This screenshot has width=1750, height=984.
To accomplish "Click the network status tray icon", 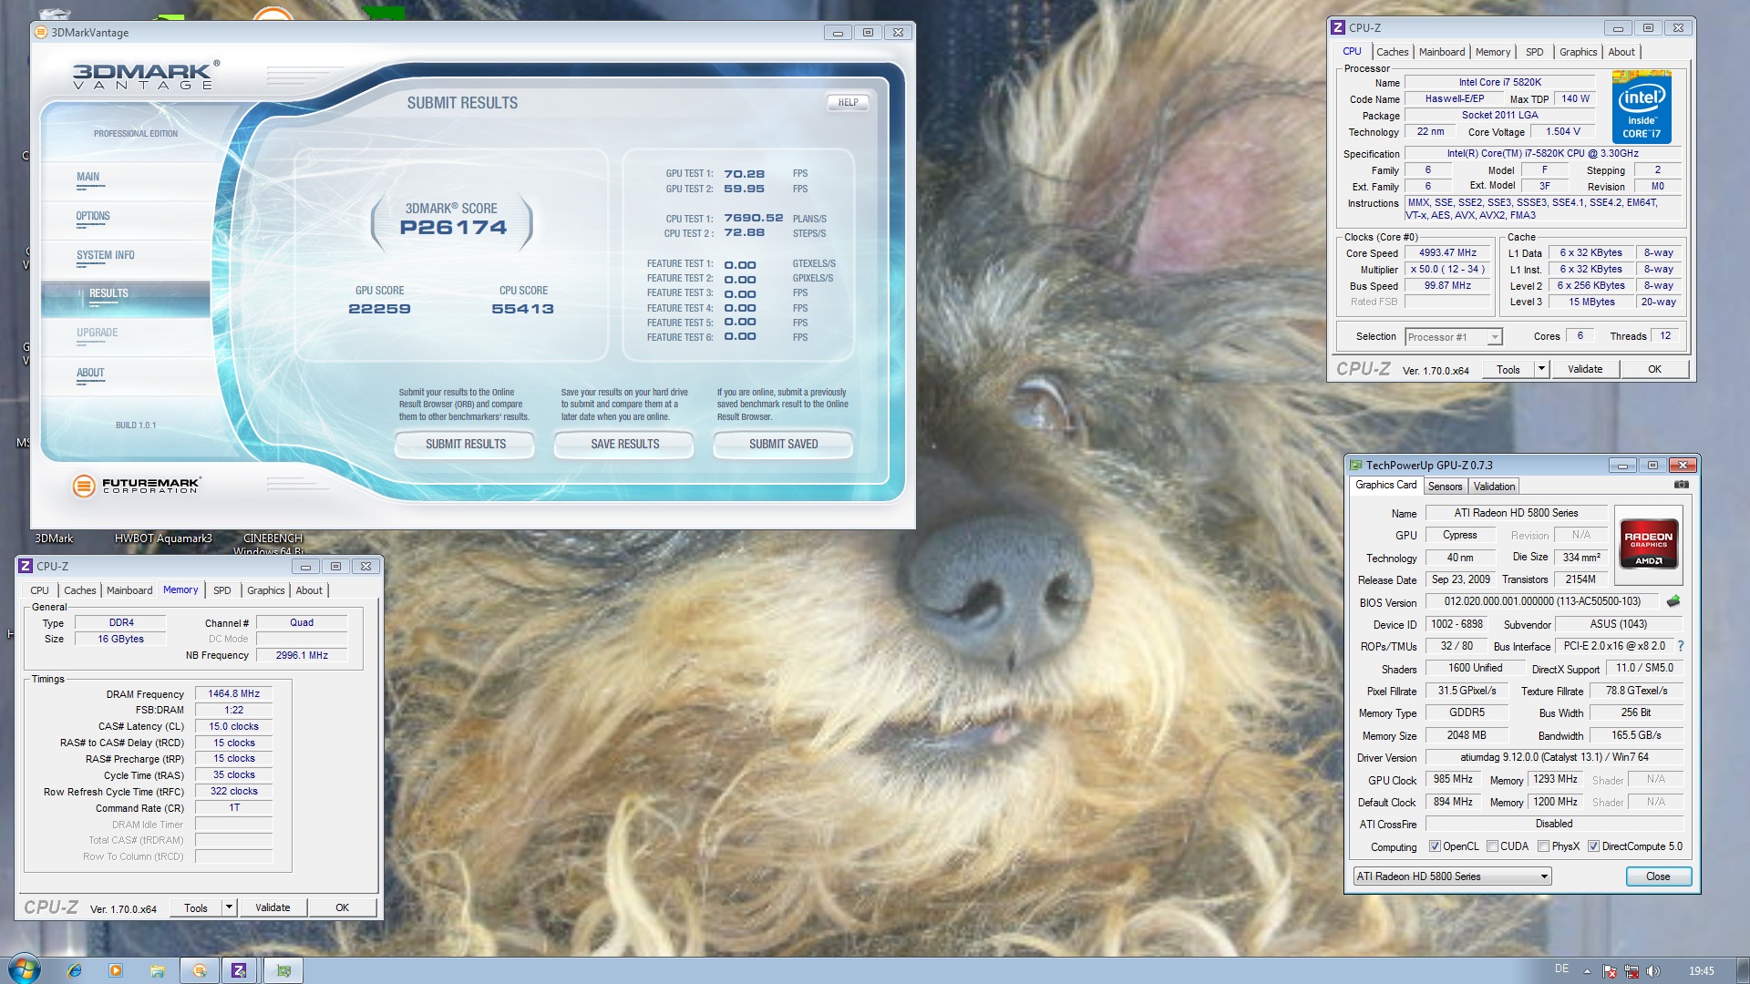I will [1632, 971].
